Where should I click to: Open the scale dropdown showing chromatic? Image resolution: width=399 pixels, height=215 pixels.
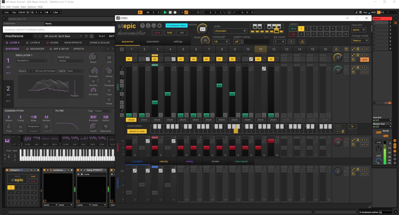click(230, 31)
